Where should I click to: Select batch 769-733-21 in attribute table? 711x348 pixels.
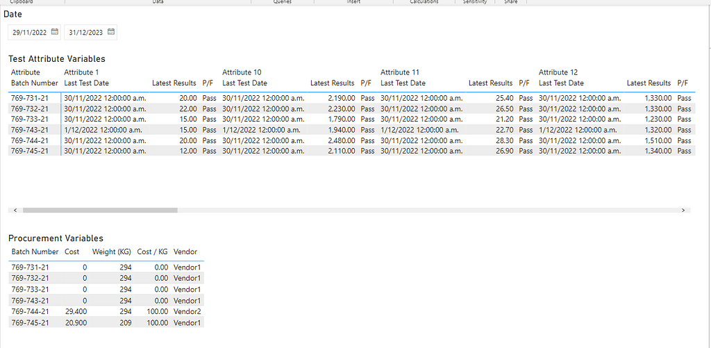point(29,119)
